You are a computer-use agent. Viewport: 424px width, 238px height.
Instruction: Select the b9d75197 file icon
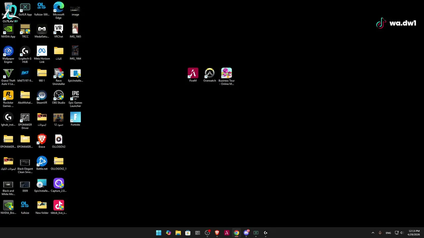[x=25, y=75]
